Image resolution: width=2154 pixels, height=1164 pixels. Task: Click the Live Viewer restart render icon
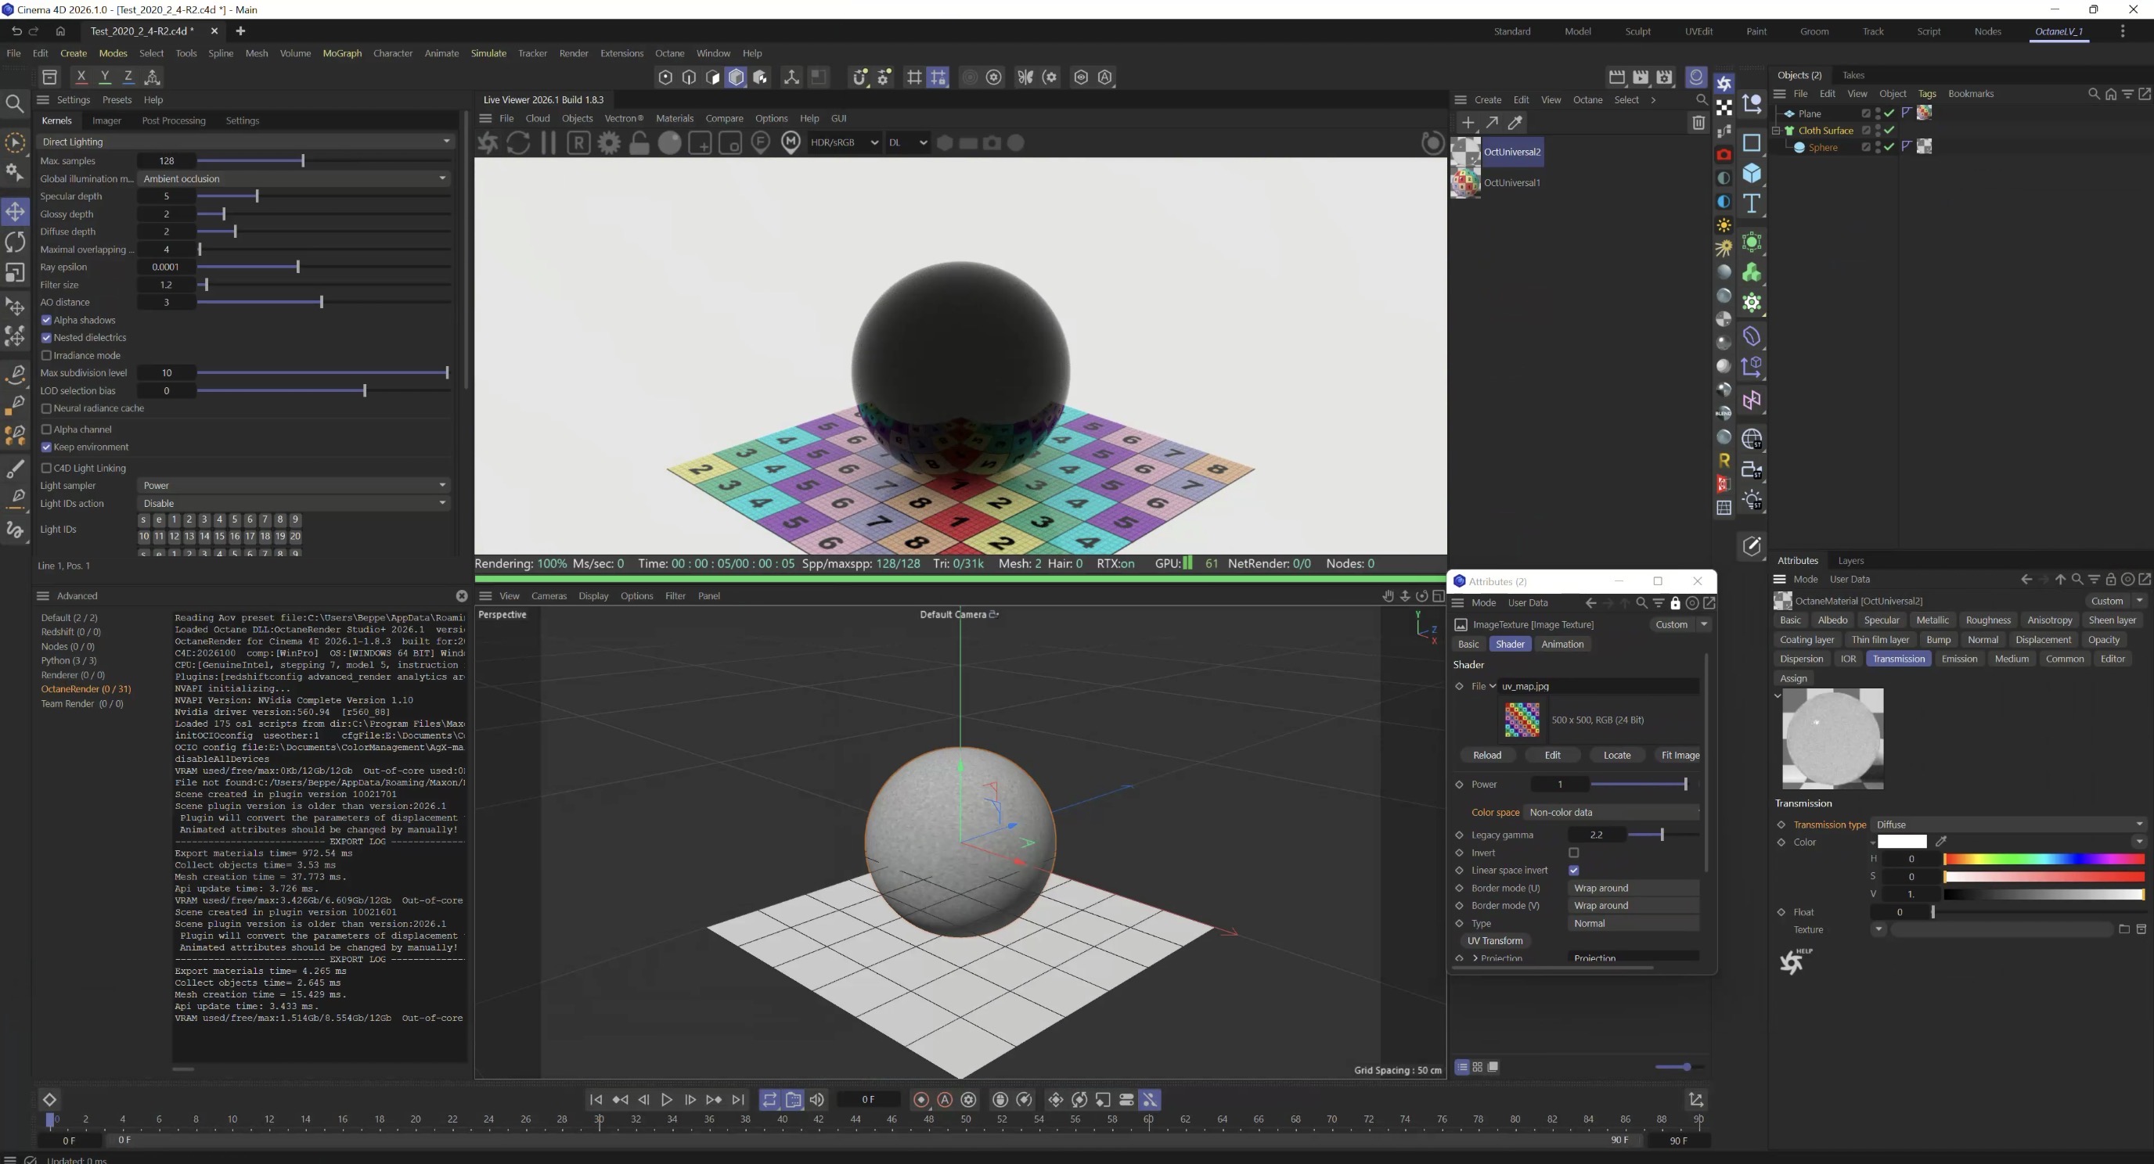tap(517, 143)
